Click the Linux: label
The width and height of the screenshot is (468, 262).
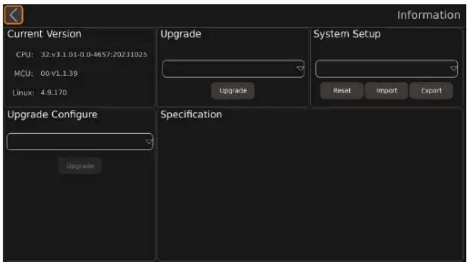pos(24,93)
